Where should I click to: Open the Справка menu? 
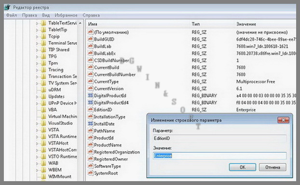[91, 15]
